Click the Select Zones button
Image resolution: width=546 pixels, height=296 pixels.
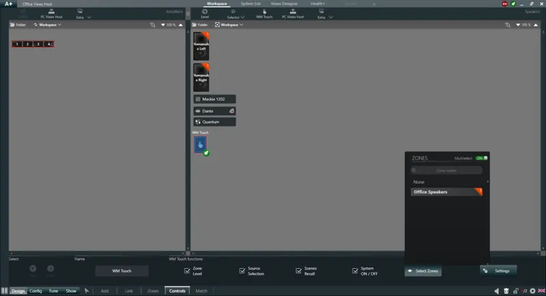(x=423, y=271)
